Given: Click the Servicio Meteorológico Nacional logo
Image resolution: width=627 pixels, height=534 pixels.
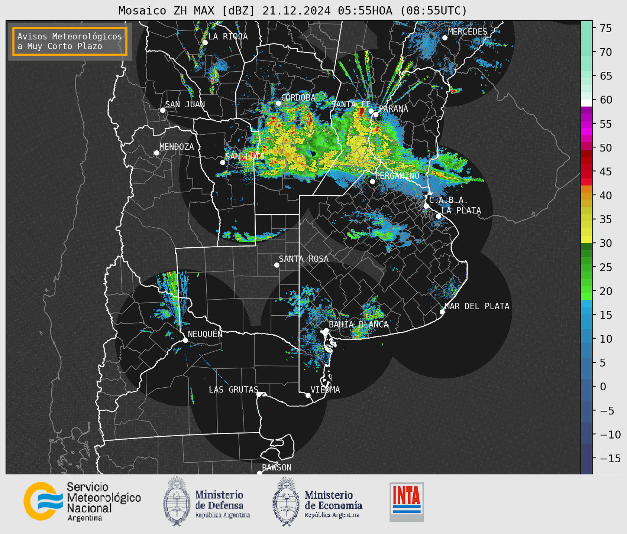Looking at the screenshot, I should tap(82, 501).
